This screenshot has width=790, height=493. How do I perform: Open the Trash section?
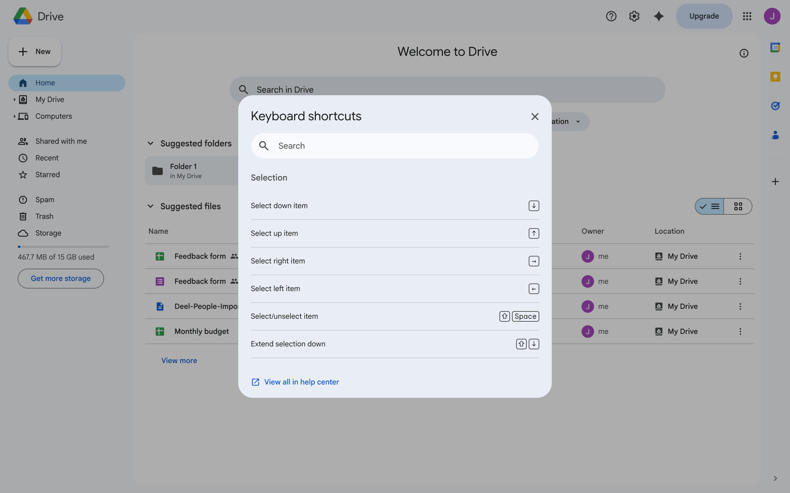click(x=67, y=217)
